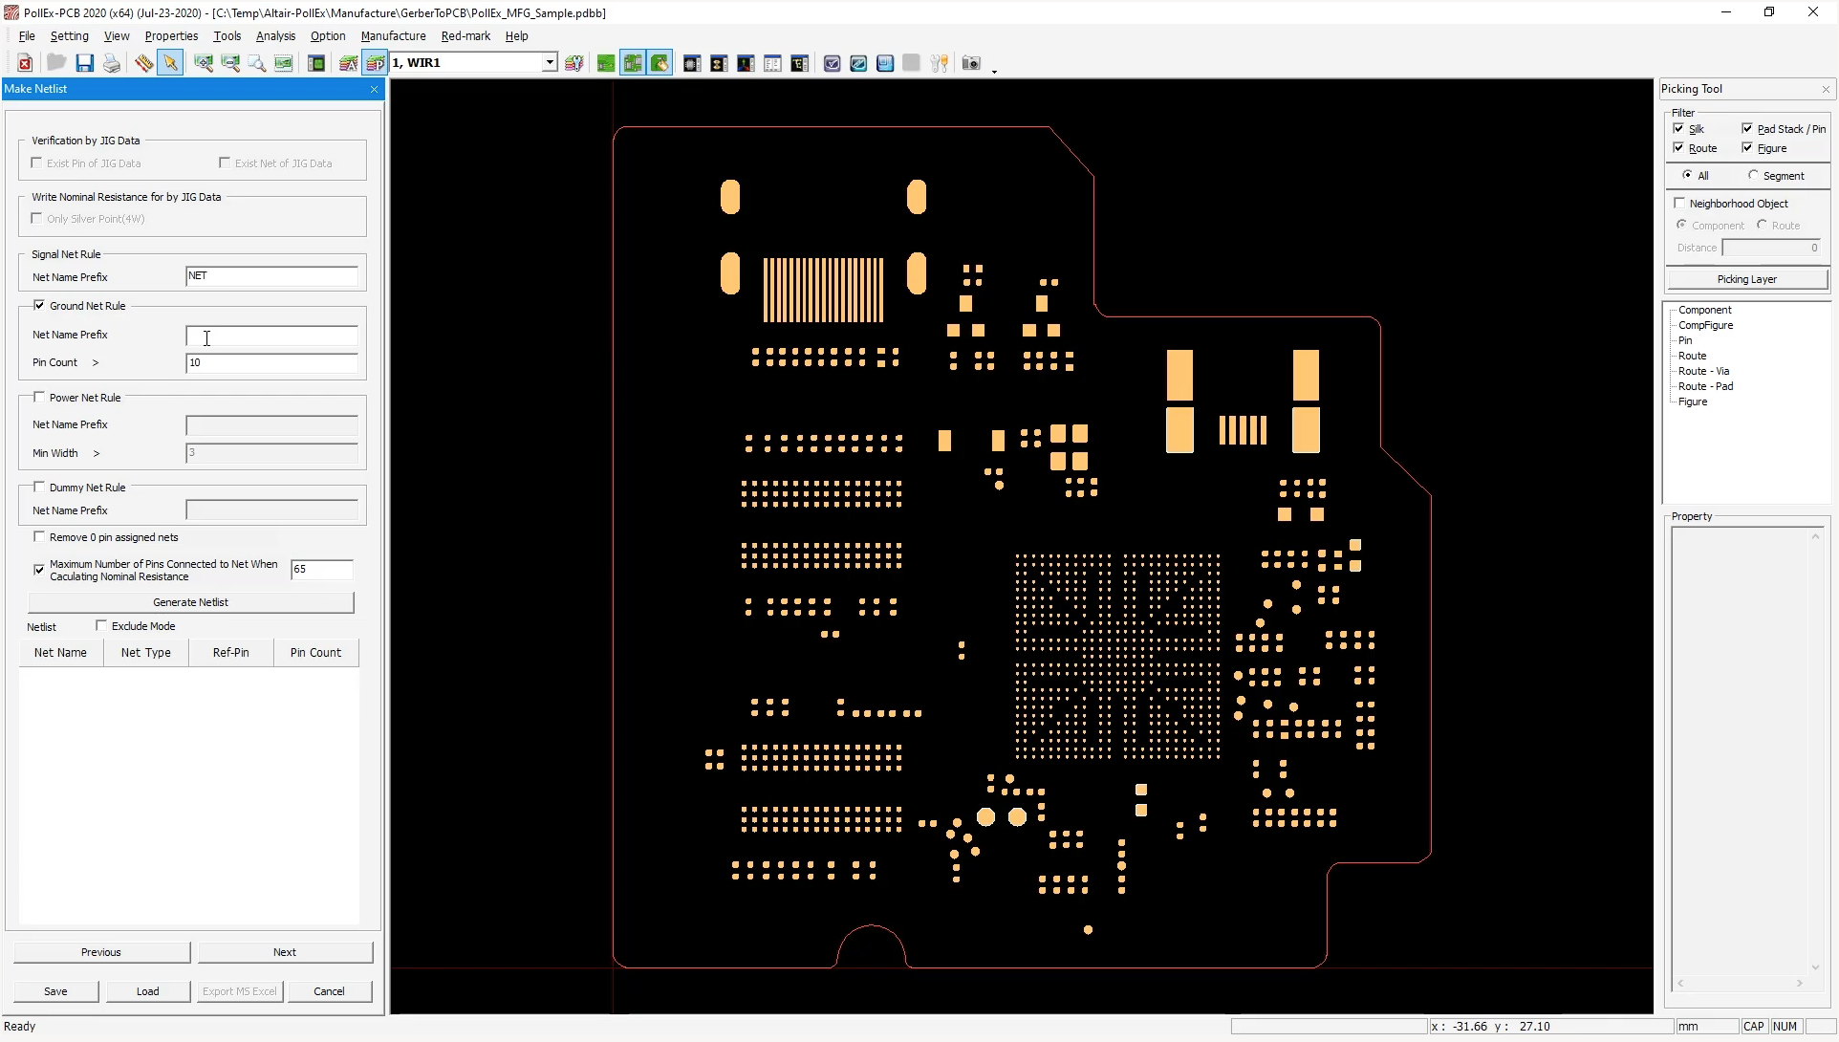This screenshot has height=1042, width=1839.
Task: Open the Manufacture menu
Action: (x=393, y=36)
